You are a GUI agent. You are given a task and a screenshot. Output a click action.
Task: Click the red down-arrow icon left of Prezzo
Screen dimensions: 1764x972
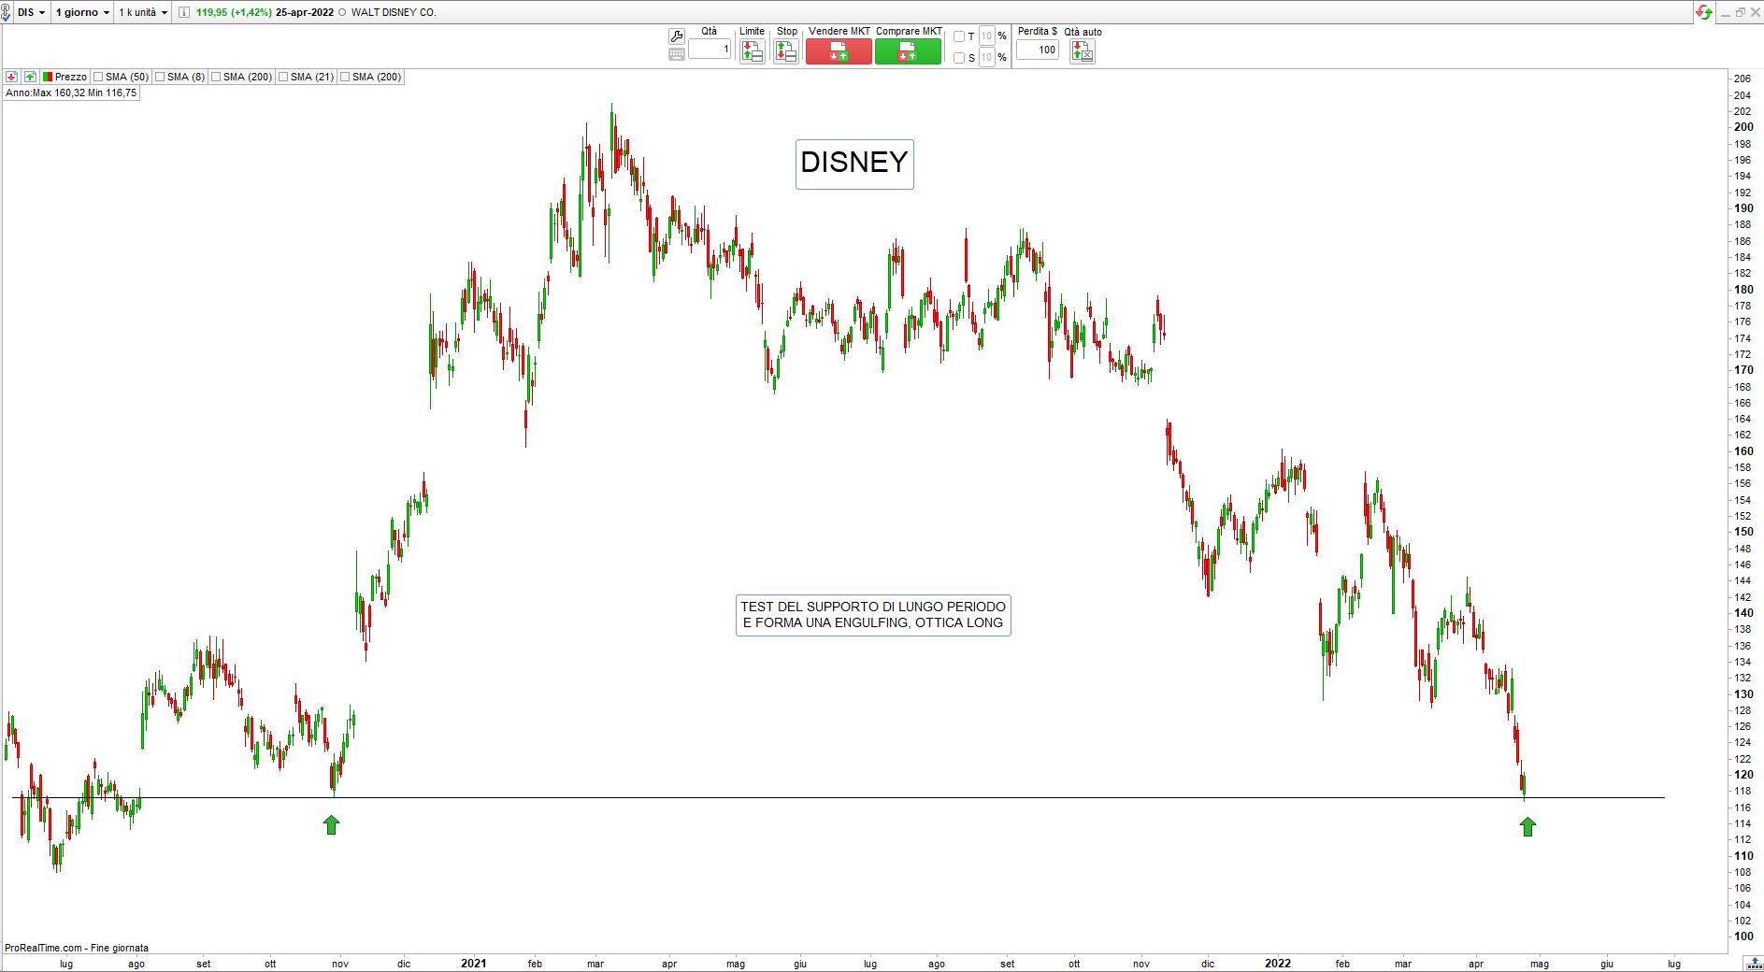[x=11, y=77]
